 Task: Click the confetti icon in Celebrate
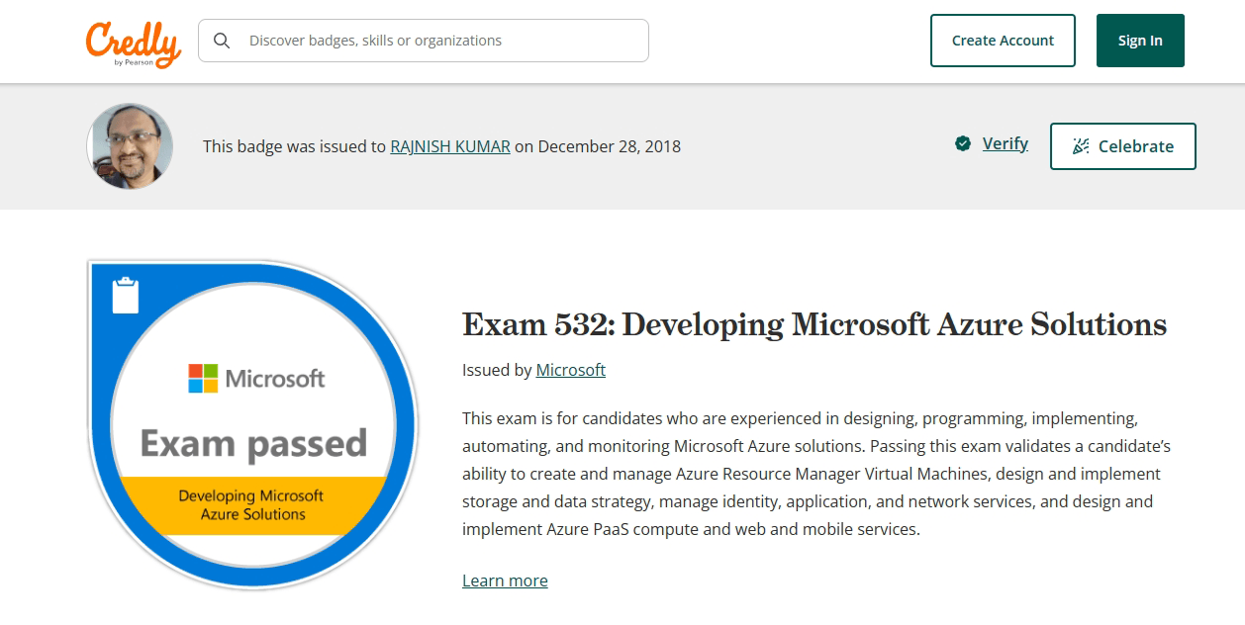pos(1082,146)
